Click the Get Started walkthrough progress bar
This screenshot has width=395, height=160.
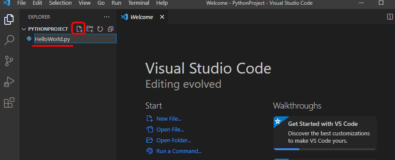click(325, 149)
